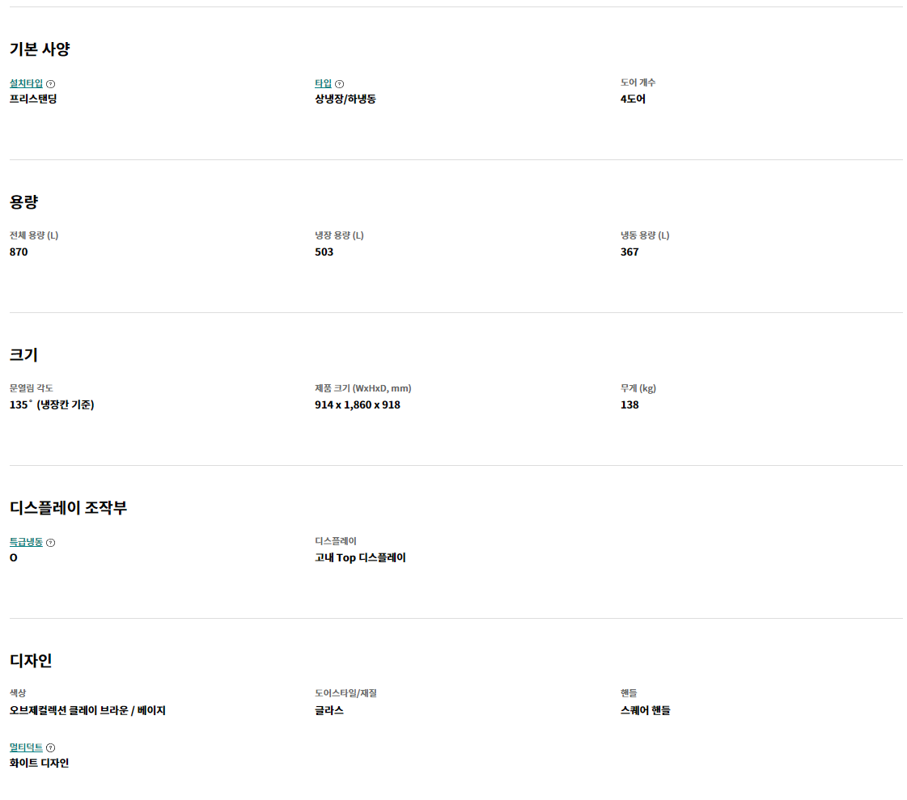Click the product size 914 x 1,860 x 918
The image size is (907, 800).
[357, 405]
